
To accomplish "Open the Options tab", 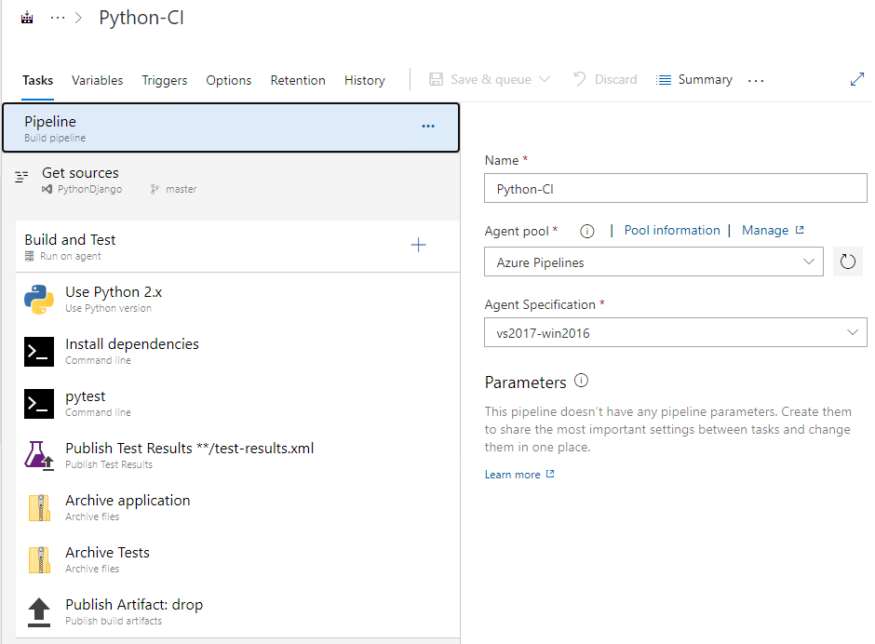I will 229,80.
